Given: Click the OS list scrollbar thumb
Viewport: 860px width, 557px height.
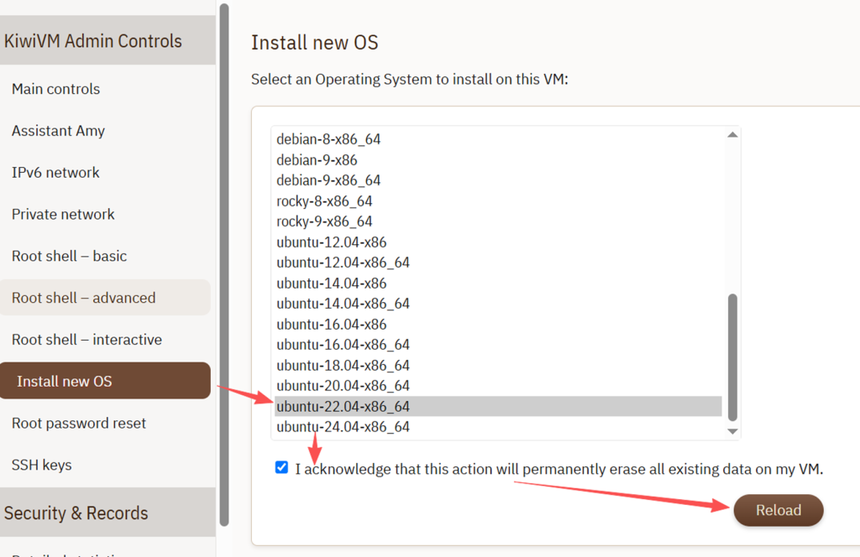Looking at the screenshot, I should tap(732, 357).
